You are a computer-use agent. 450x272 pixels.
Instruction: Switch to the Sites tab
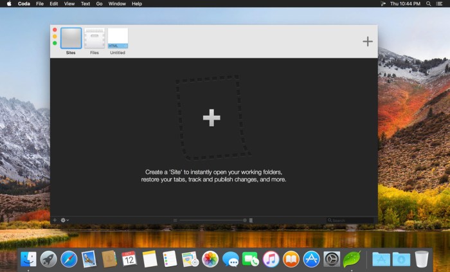tap(71, 40)
